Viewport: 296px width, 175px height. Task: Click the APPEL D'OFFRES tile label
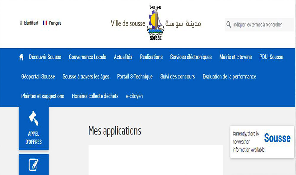point(34,138)
